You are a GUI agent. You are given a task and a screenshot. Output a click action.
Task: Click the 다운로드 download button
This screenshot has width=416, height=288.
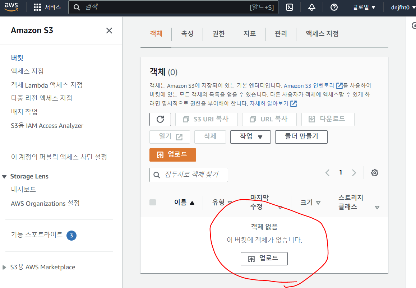[328, 119]
